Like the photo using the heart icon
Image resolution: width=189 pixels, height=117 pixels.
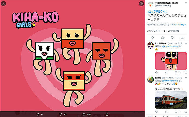84,114
